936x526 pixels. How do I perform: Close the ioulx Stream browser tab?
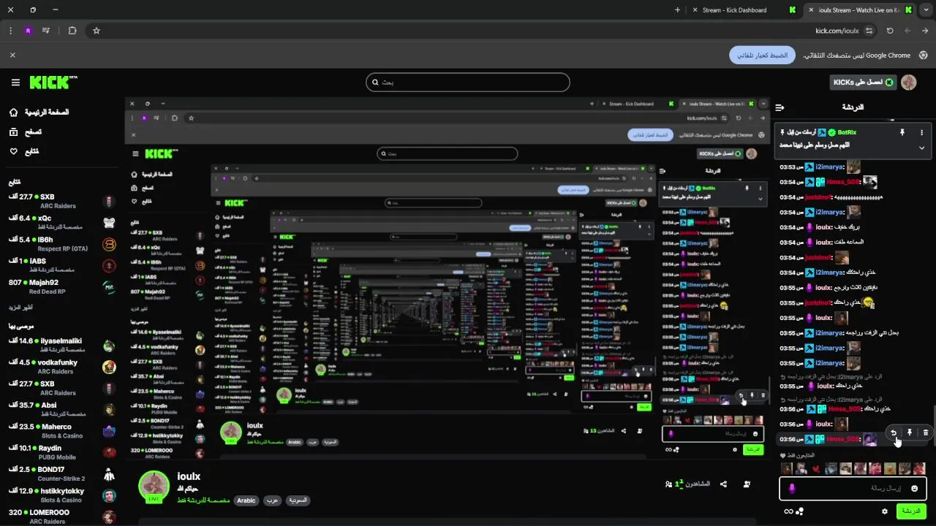[x=810, y=10]
